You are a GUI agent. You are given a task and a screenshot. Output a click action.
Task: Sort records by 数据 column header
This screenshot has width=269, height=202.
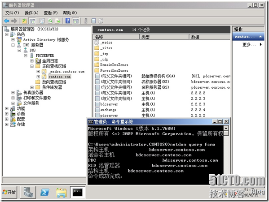tap(210, 37)
